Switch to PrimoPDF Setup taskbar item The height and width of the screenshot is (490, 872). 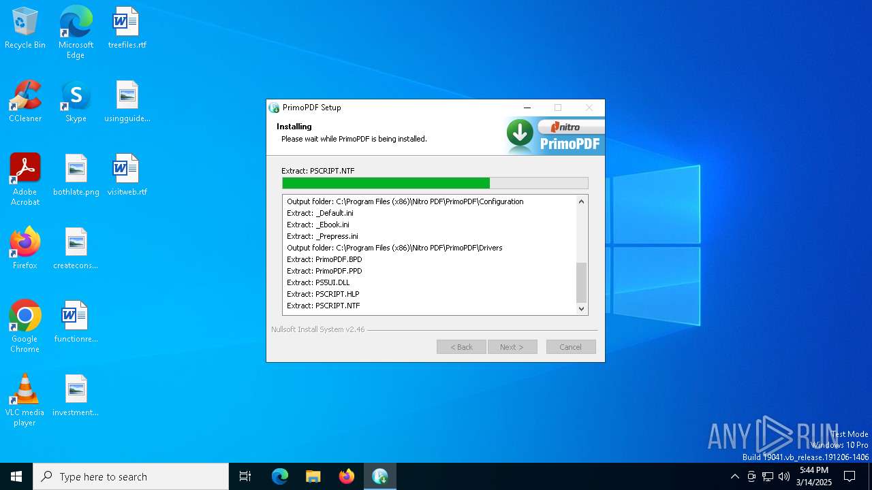pyautogui.click(x=380, y=476)
